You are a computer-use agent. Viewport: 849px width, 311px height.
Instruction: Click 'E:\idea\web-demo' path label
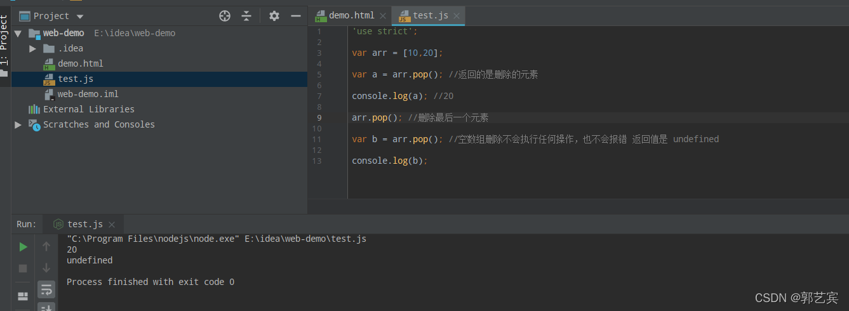coord(135,33)
